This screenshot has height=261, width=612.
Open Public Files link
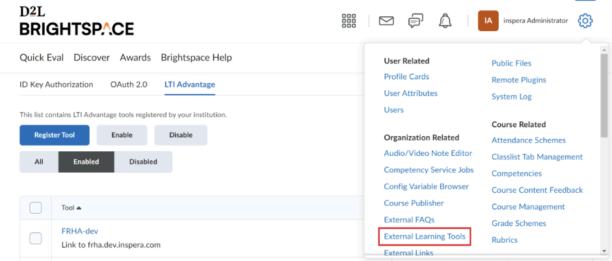(511, 64)
